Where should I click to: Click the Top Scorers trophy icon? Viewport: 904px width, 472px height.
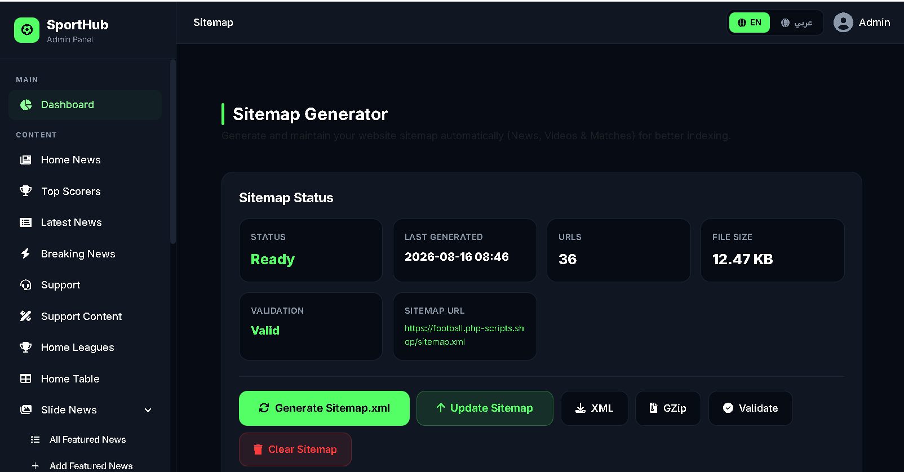pos(26,191)
